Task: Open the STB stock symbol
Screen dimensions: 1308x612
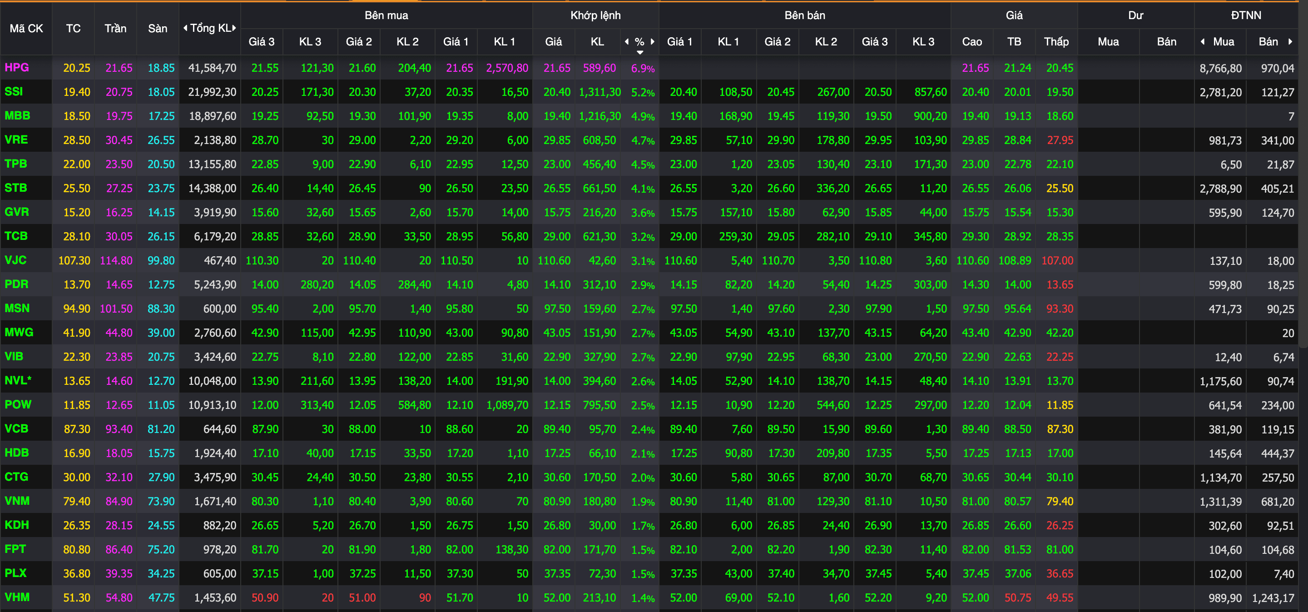Action: 16,188
